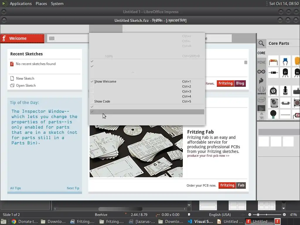The height and width of the screenshot is (225, 300).
Task: Click the date and time clock
Action: click(284, 4)
